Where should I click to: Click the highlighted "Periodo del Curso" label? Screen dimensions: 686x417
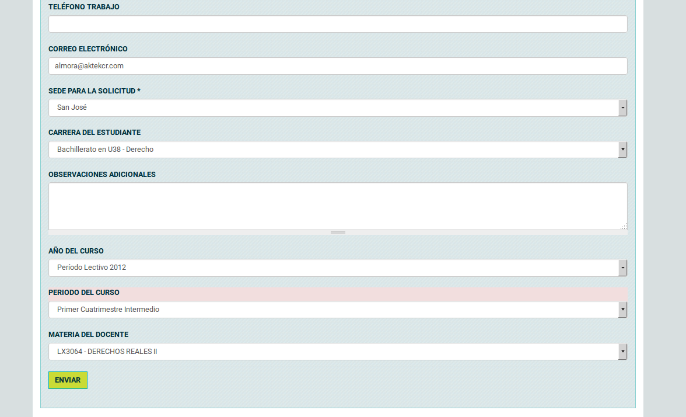84,293
